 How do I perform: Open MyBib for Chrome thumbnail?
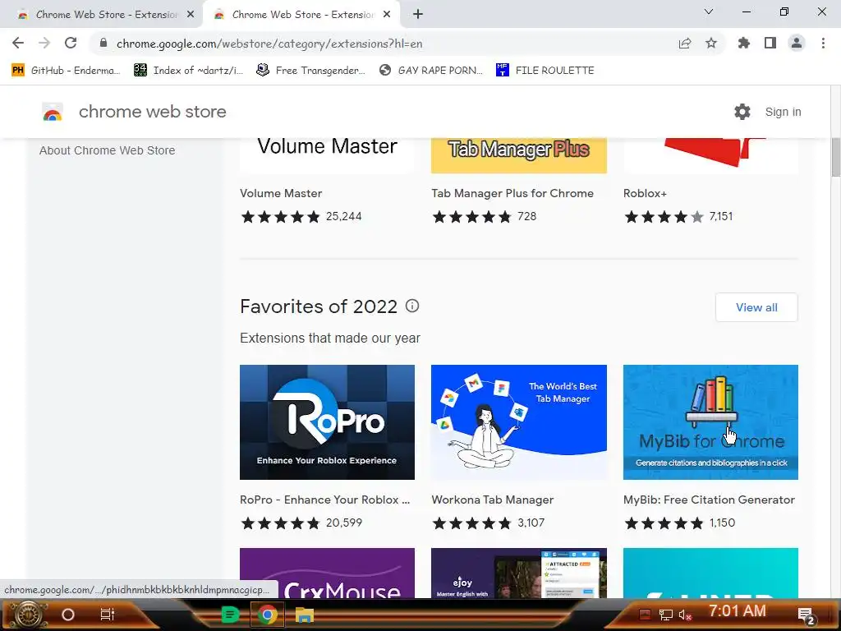(x=710, y=422)
